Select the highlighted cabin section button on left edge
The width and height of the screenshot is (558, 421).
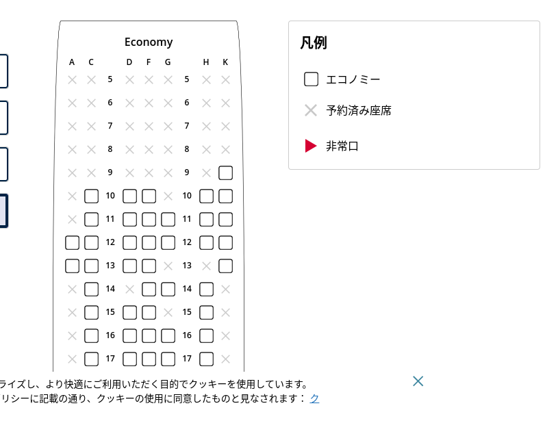[2, 211]
